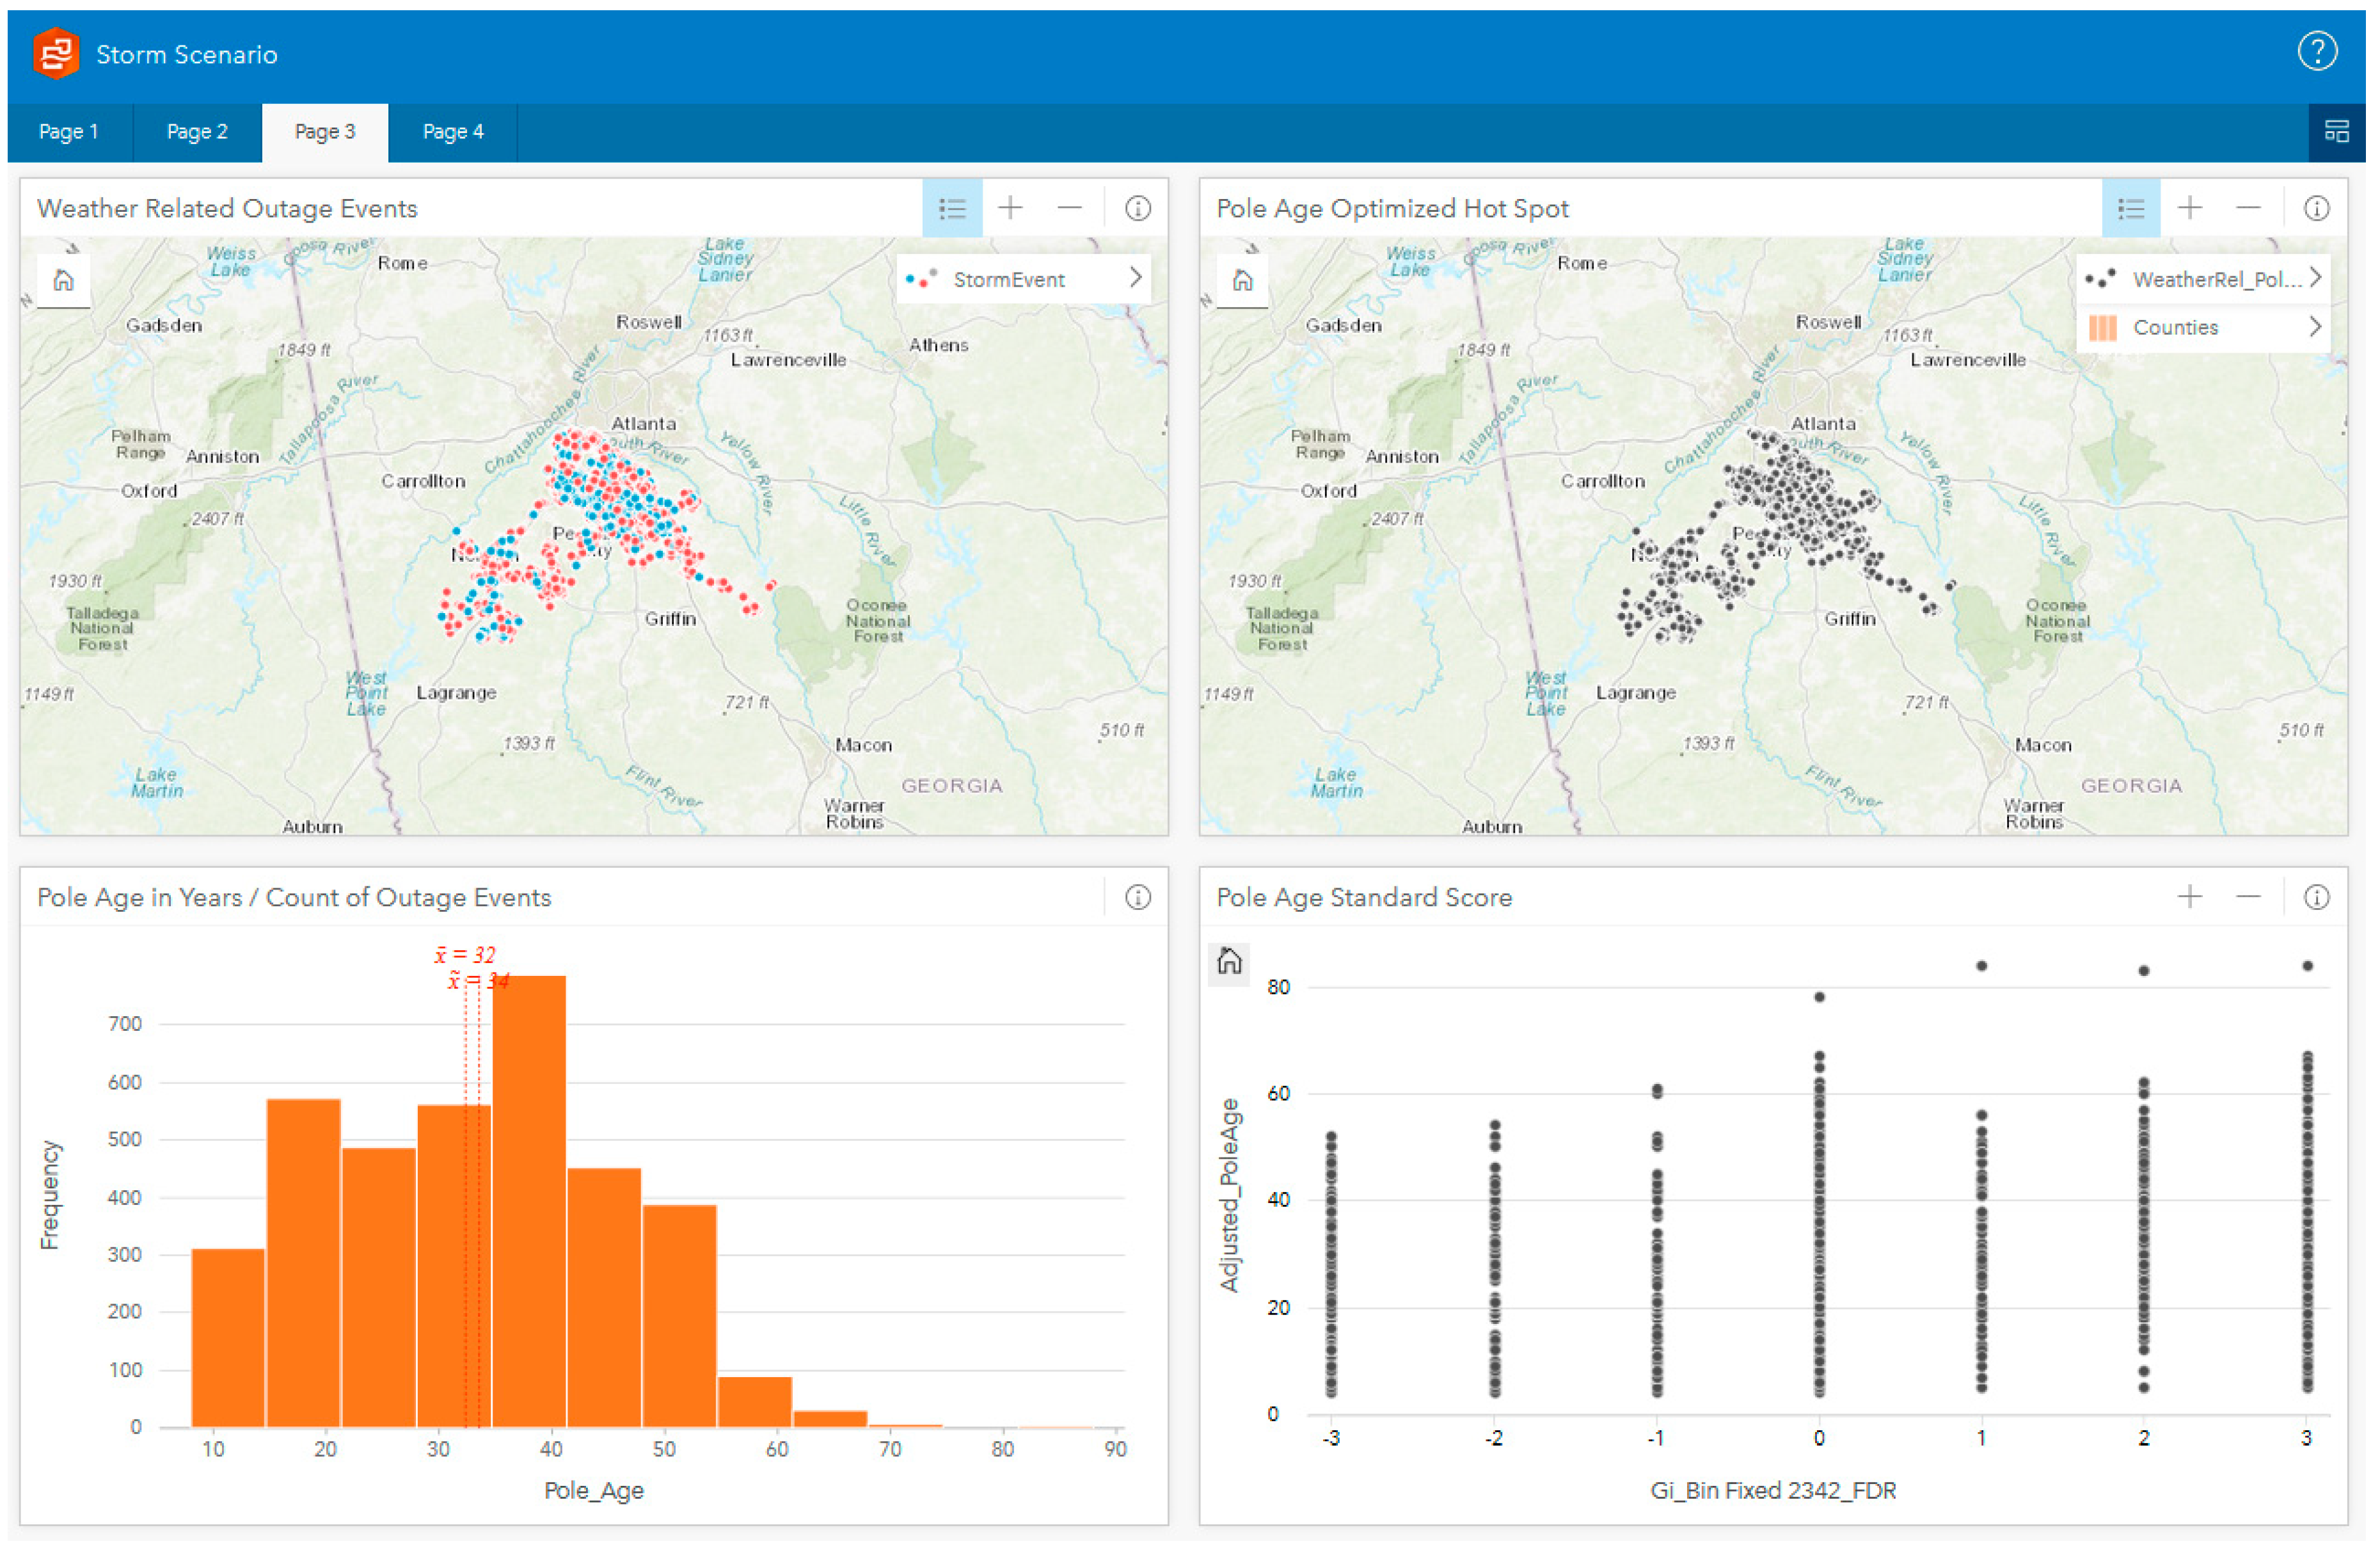Switch to Page 1 tab
Screen dimensions: 2380x1555
click(x=68, y=132)
